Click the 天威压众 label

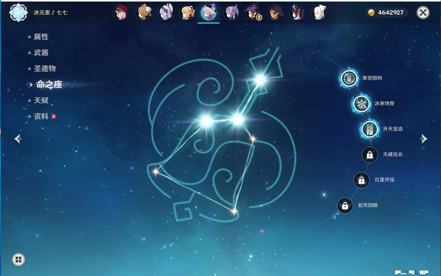click(393, 154)
